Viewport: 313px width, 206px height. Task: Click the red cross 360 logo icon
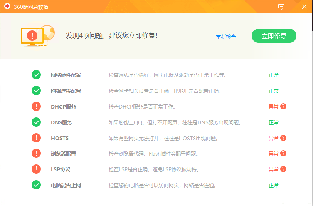click(x=7, y=7)
